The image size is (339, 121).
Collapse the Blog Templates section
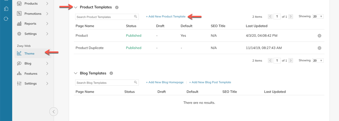(76, 73)
